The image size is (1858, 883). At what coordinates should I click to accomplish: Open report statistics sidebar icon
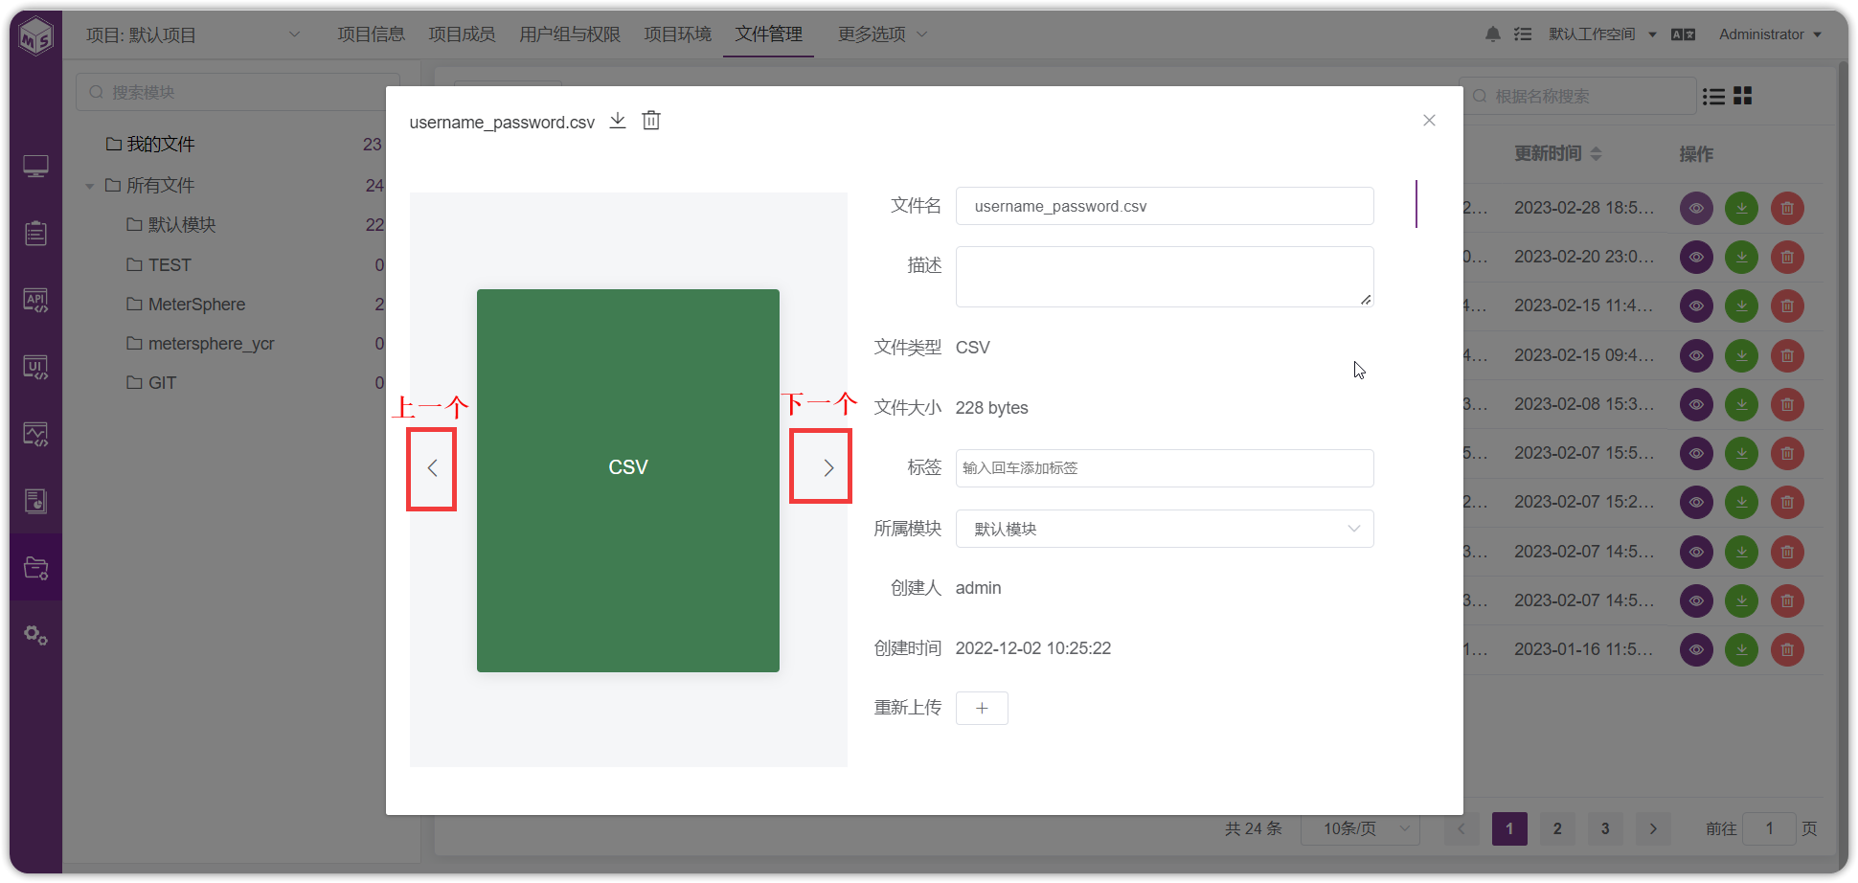click(x=35, y=501)
